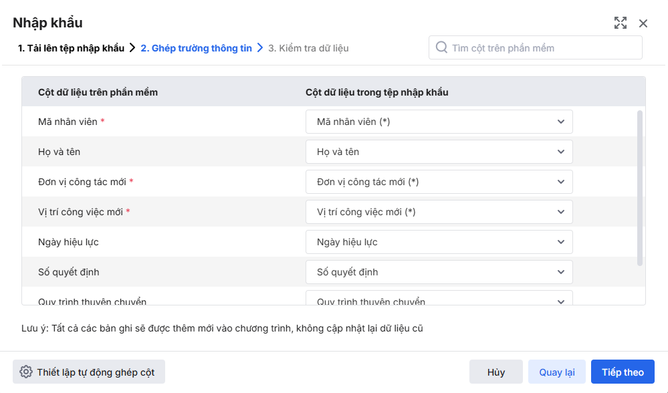Select step 3 Kiểm tra dữ liệu
The width and height of the screenshot is (668, 393).
pos(308,48)
